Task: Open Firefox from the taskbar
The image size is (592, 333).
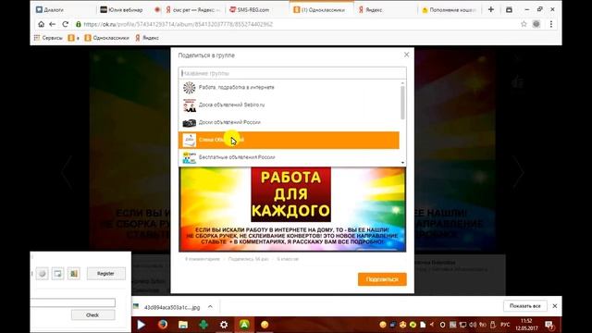Action: (x=163, y=325)
